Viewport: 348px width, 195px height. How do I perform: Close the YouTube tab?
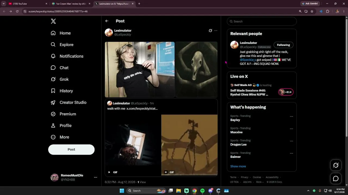click(x=46, y=4)
